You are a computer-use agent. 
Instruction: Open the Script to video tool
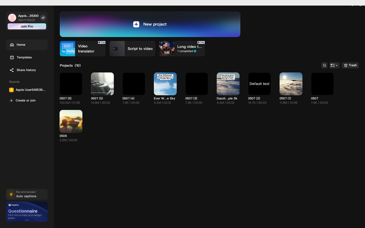132,49
